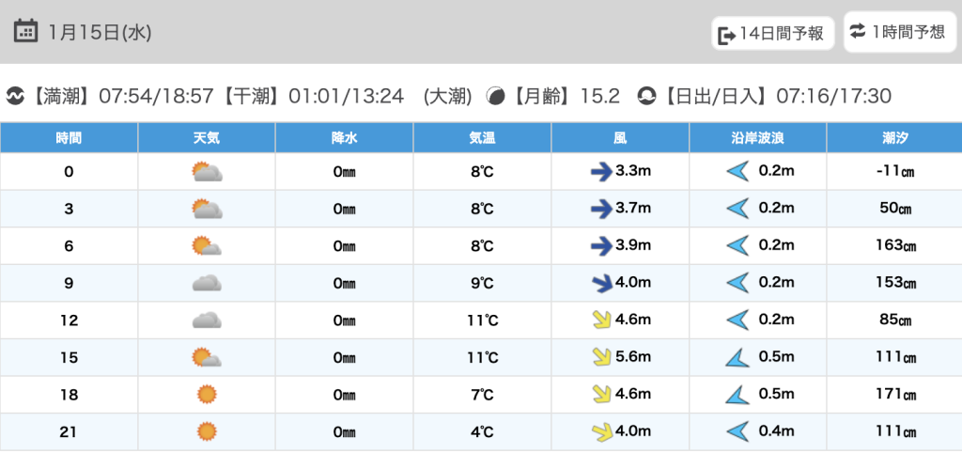Image resolution: width=962 pixels, height=453 pixels.
Task: Click the sunny weather icon at hour 21
Action: pyautogui.click(x=206, y=432)
